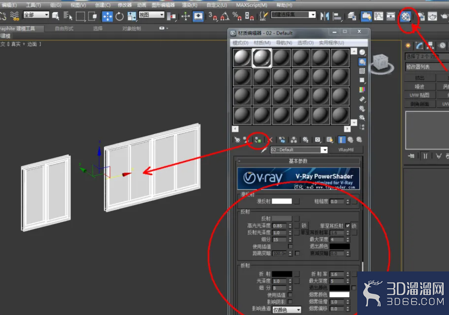Click Reset Map/Material delete icon
This screenshot has height=315, width=449.
click(270, 140)
